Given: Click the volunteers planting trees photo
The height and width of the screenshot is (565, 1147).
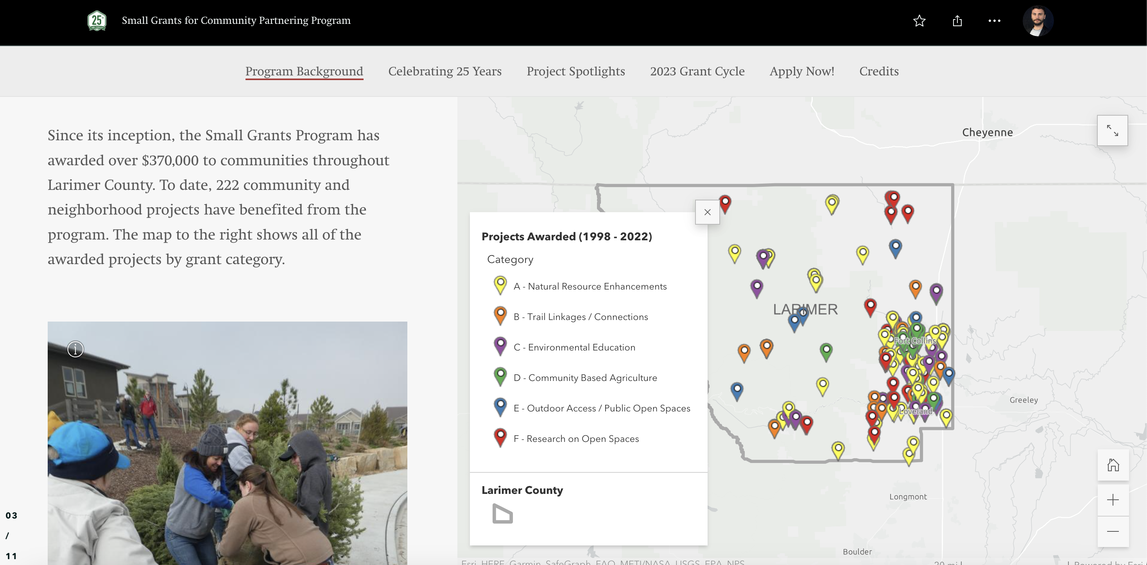Looking at the screenshot, I should click(227, 445).
